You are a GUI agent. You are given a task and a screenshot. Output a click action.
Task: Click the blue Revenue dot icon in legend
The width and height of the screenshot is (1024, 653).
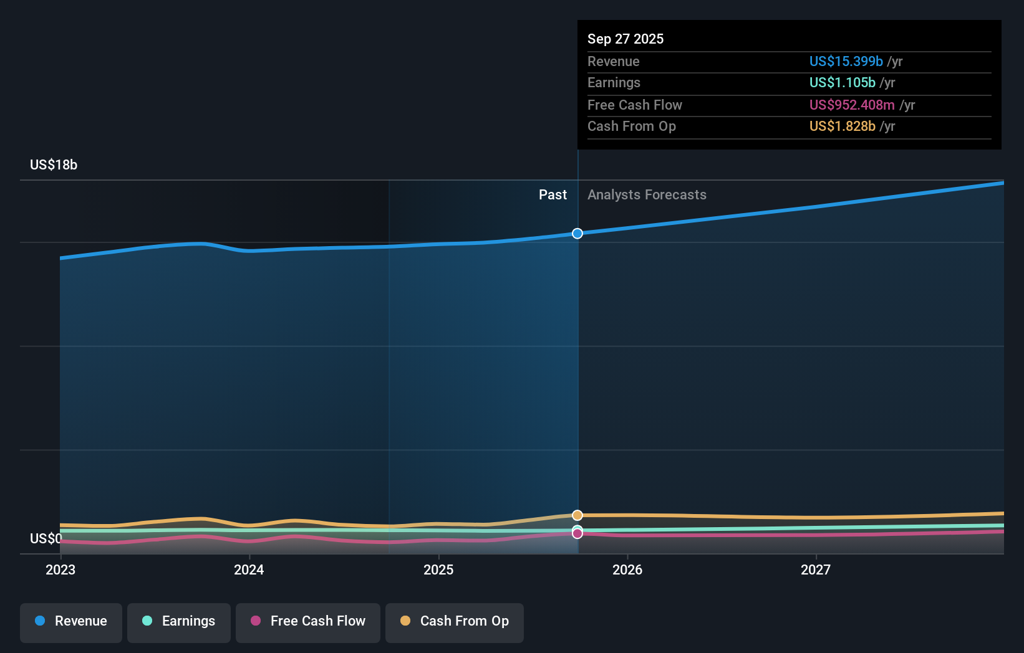[x=41, y=621]
